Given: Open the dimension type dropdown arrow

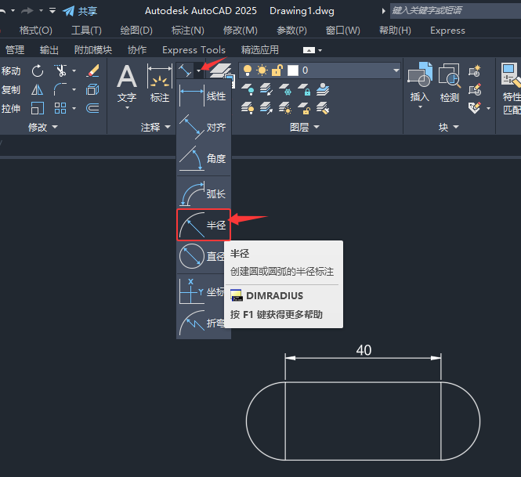Looking at the screenshot, I should [199, 70].
